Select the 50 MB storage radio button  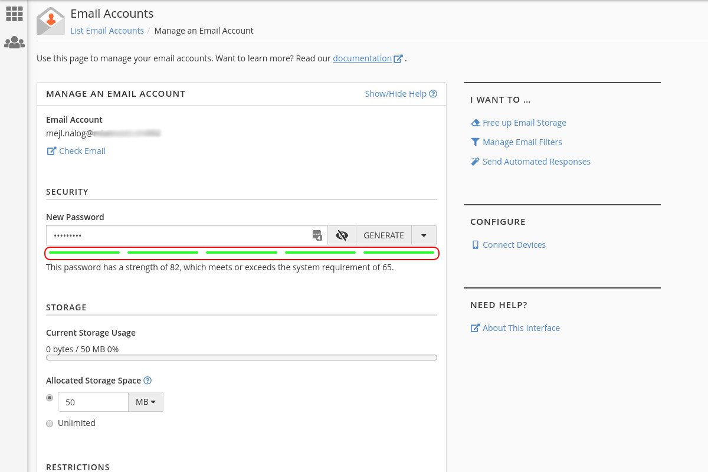(50, 398)
